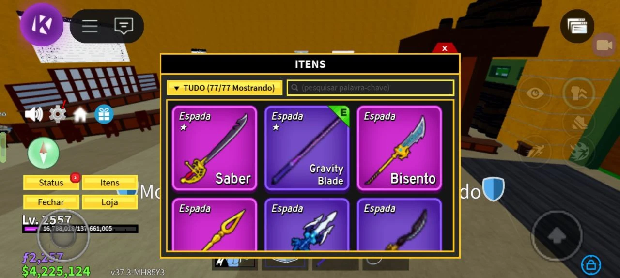Select the Gravity Blade sword item

tap(307, 148)
